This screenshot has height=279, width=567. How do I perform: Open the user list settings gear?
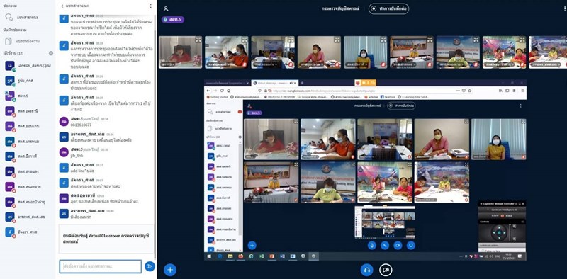coord(51,53)
